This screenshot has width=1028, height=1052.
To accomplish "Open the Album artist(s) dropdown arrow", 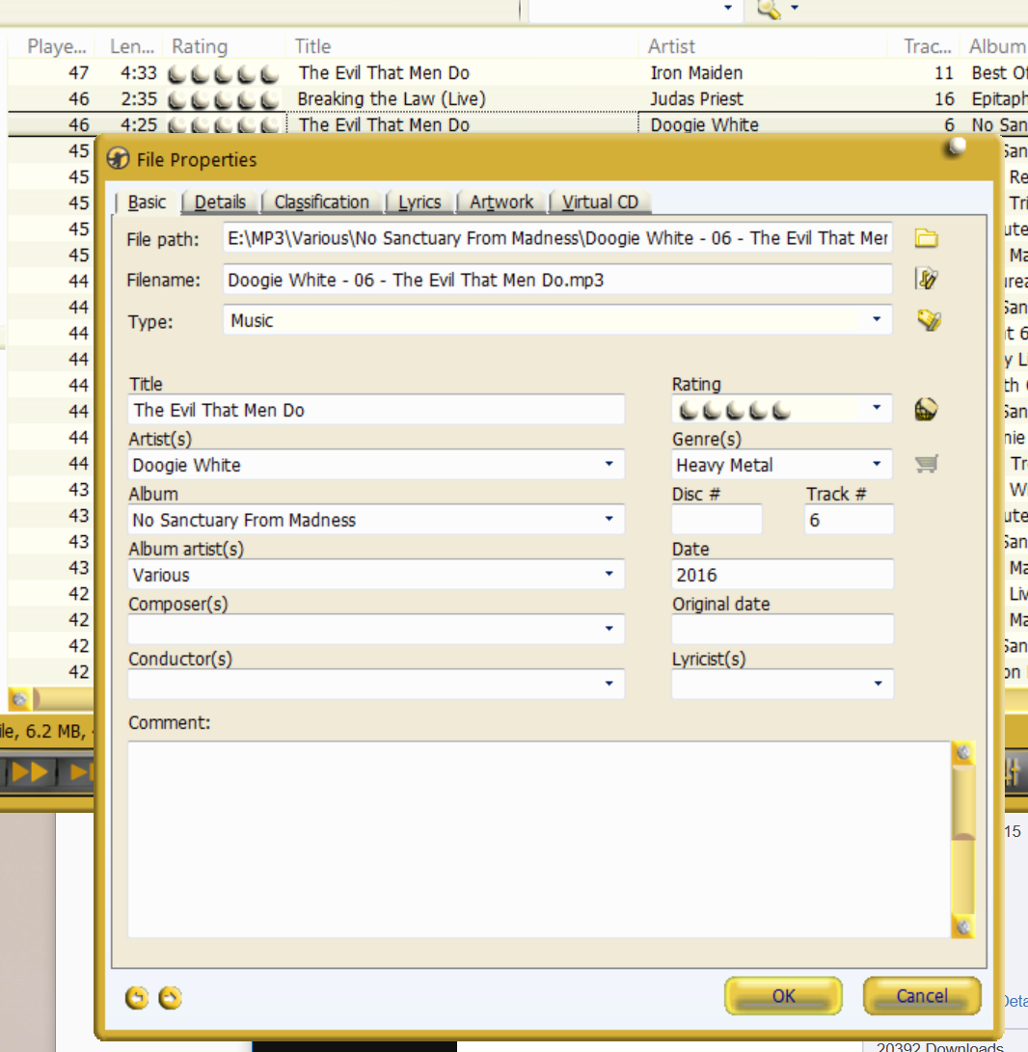I will 609,574.
